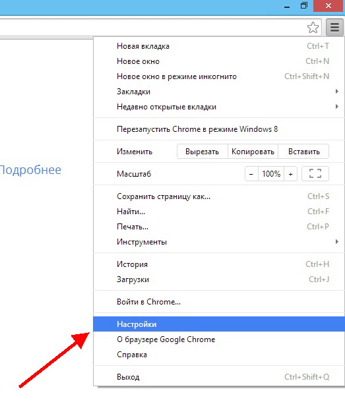
Task: Choose Сохранить страницу как...
Action: [219, 196]
